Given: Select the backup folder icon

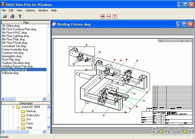Looking at the screenshot, I should [x=23, y=111].
